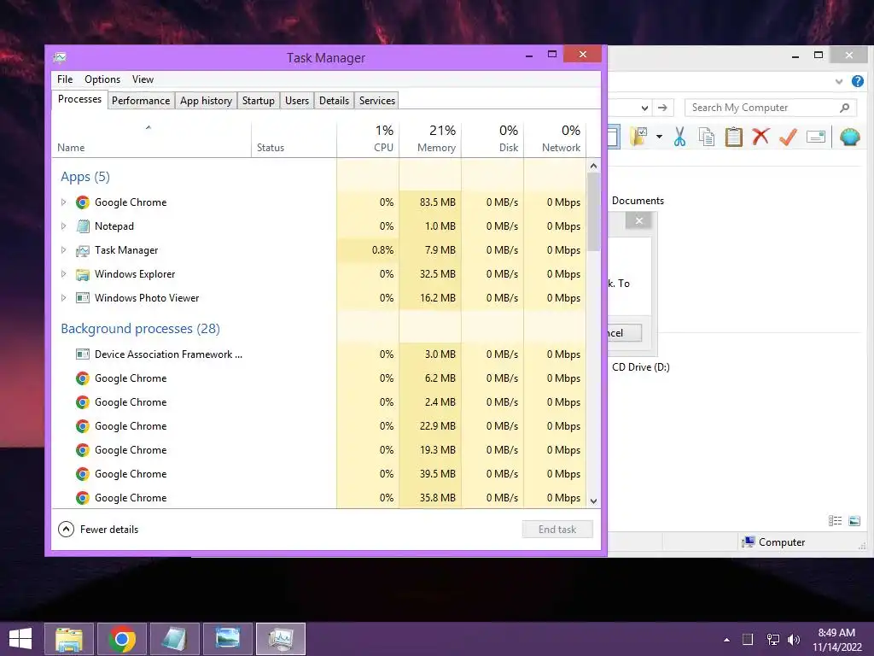Click the Copy icon in Explorer toolbar
The height and width of the screenshot is (656, 874).
coord(706,137)
